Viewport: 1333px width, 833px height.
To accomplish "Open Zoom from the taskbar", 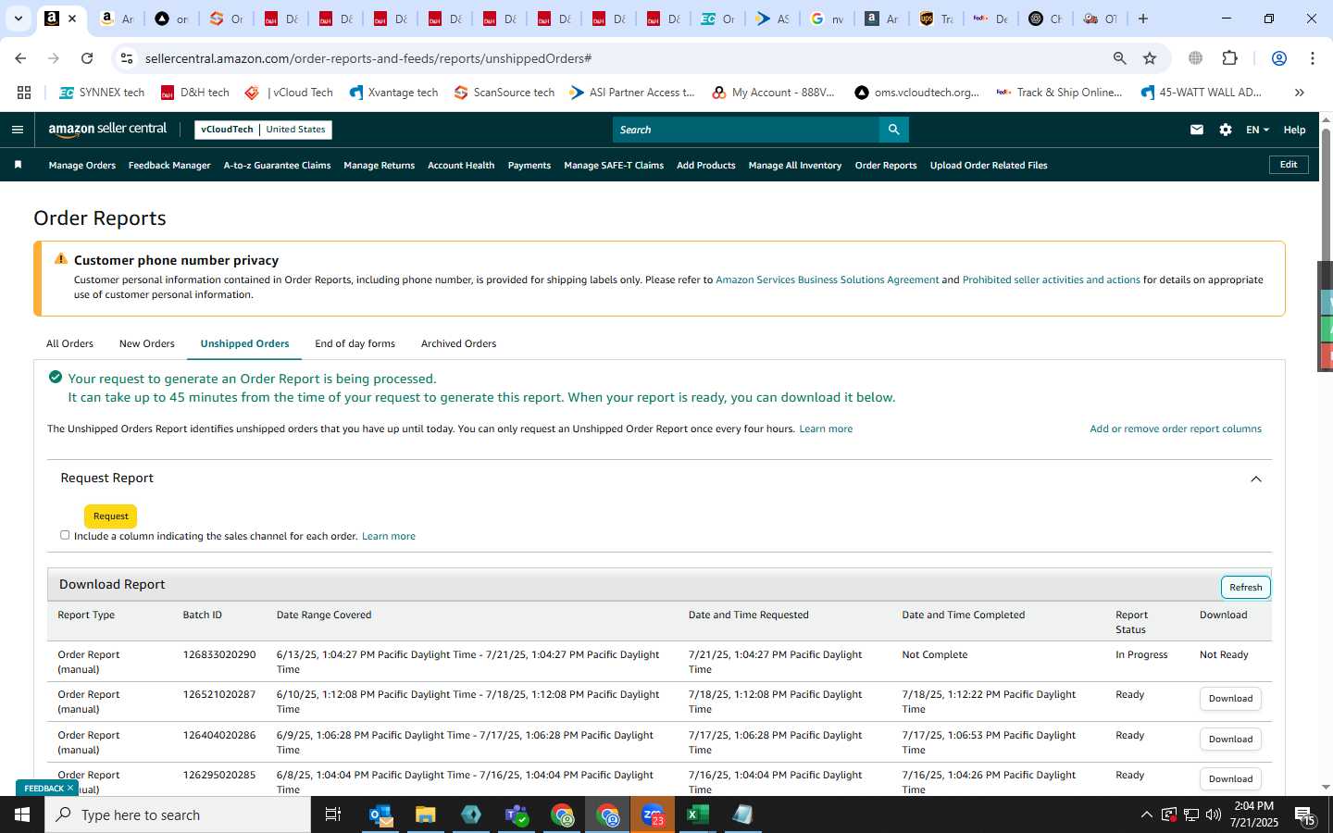I will 653,814.
